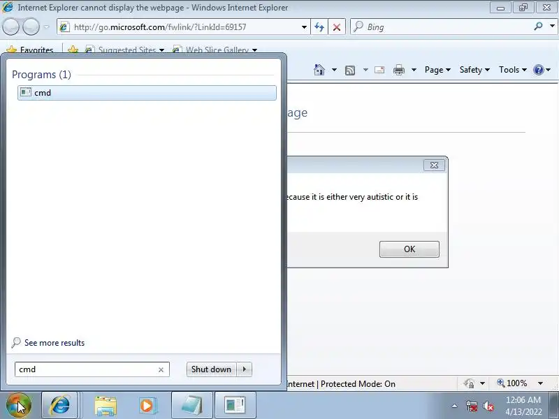Screen dimensions: 559x419
Task: Click the Read Mail icon
Action: click(x=379, y=70)
